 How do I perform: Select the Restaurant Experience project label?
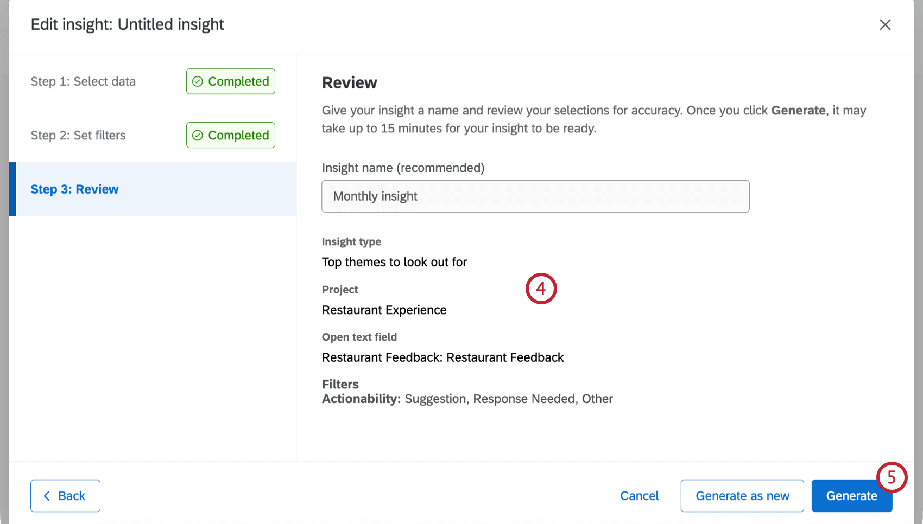click(384, 310)
